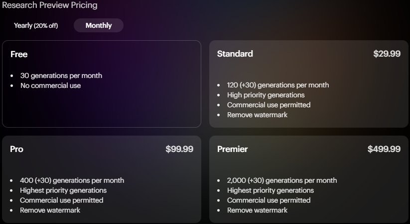Select the Monthly billing option
The width and height of the screenshot is (410, 224).
point(99,25)
